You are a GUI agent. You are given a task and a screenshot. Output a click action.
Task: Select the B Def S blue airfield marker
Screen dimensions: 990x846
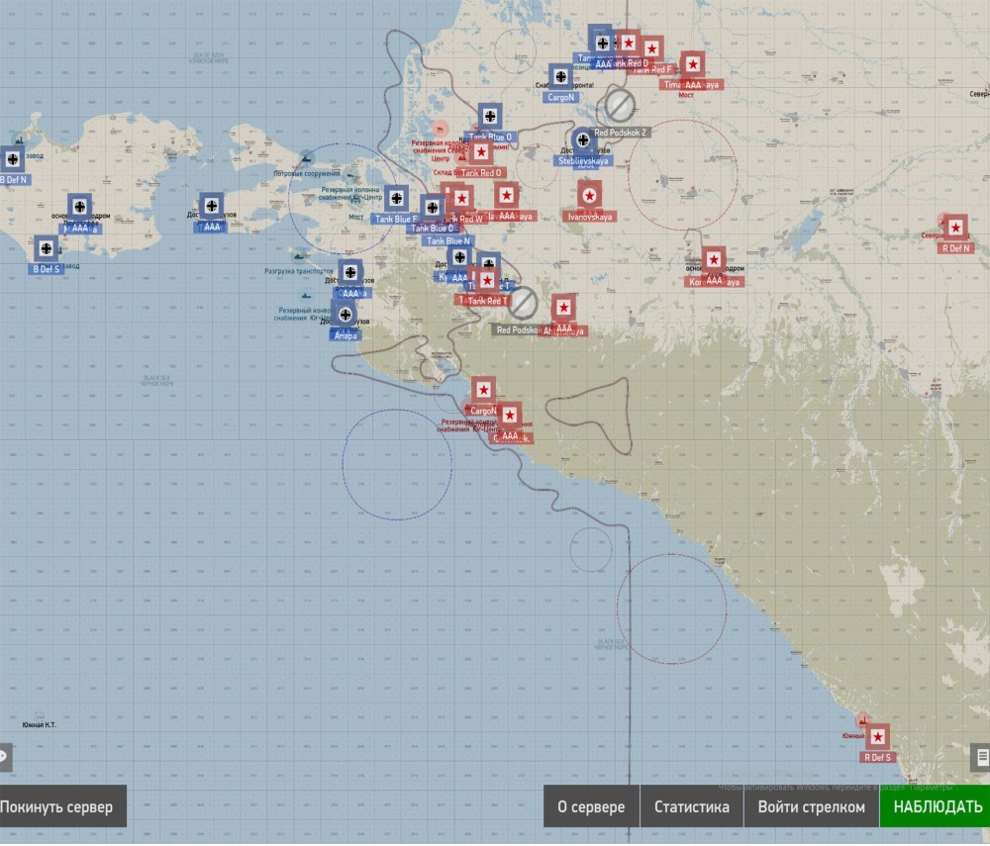(x=47, y=249)
